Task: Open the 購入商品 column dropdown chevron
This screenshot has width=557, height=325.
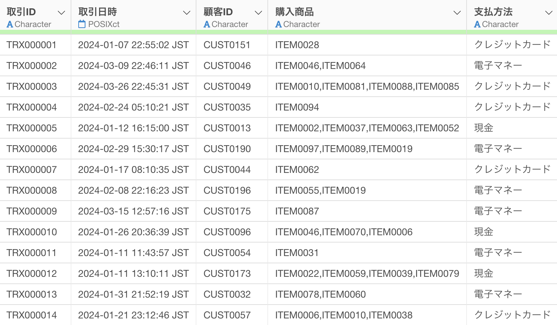Action: 457,13
